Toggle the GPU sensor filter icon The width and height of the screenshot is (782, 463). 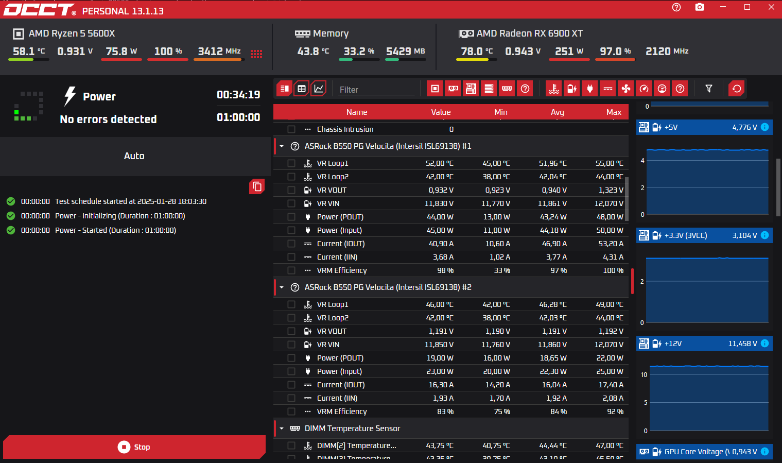pos(453,89)
